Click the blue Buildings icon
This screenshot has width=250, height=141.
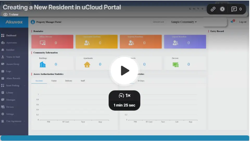pos(42,64)
